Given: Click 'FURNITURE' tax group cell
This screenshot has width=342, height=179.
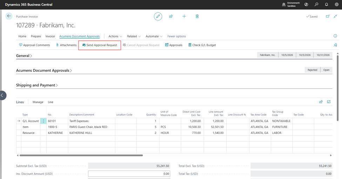Looking at the screenshot, I should (x=281, y=127).
